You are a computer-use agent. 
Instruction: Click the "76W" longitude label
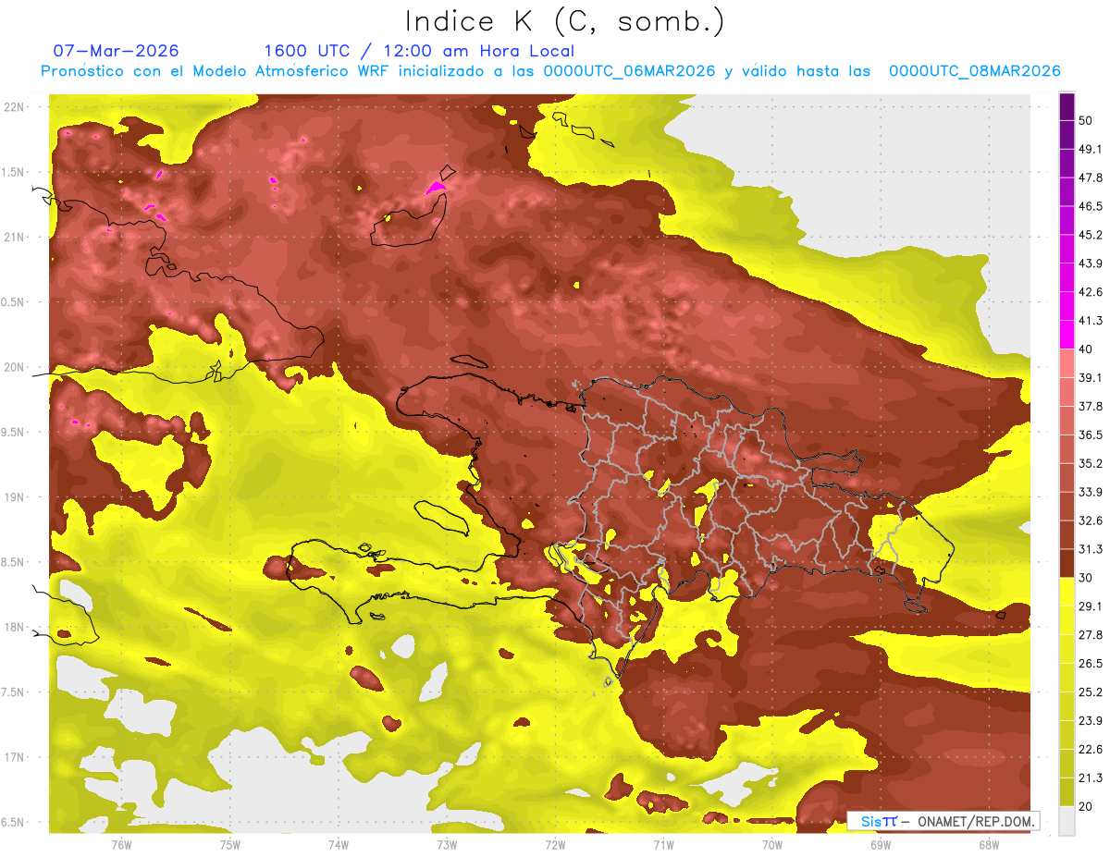pos(121,845)
